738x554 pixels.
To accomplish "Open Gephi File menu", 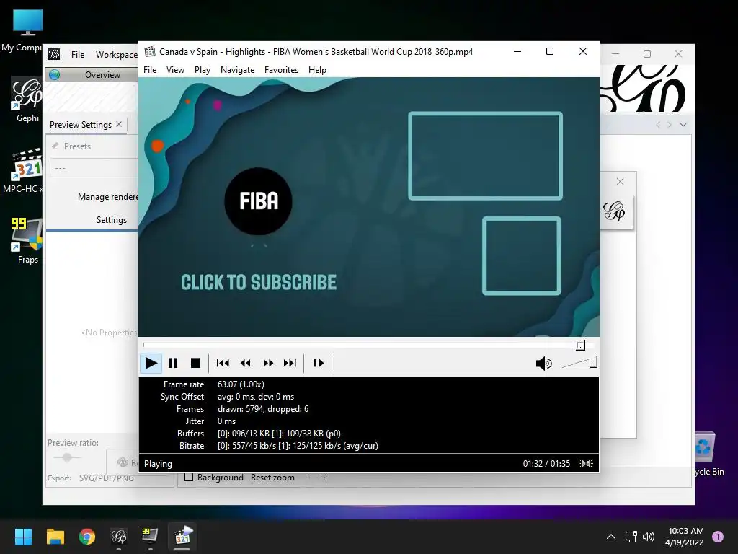I will click(x=78, y=55).
